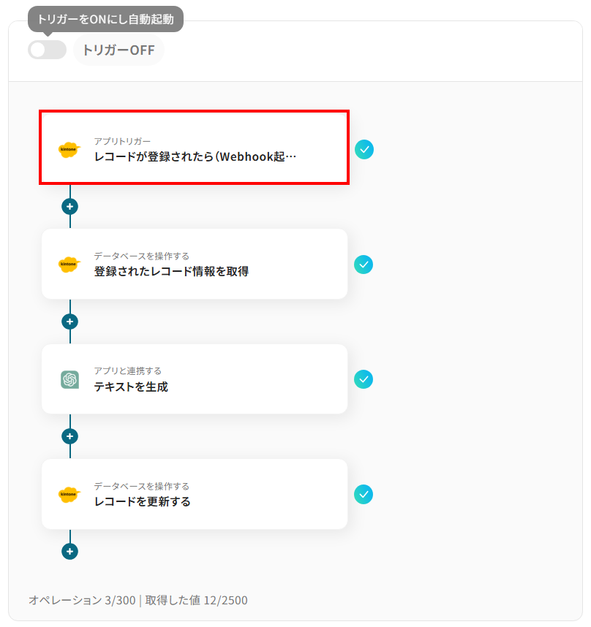Open the レコードを更新する step card
Viewport: 591px width, 627px height.
point(195,495)
